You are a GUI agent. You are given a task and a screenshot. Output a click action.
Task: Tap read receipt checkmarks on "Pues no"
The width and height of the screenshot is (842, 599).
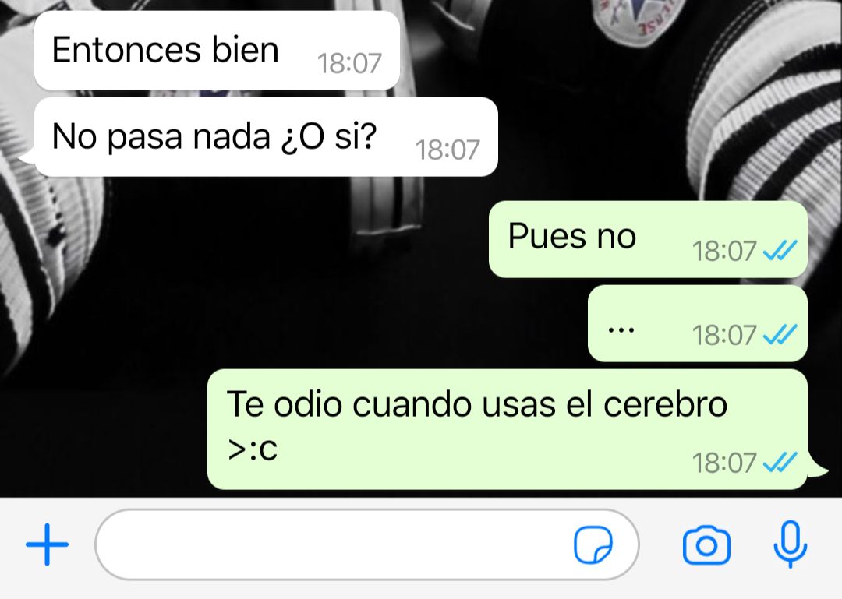point(780,250)
